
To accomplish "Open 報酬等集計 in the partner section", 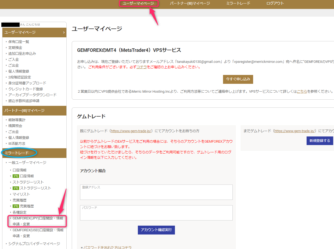I will pos(17,120).
